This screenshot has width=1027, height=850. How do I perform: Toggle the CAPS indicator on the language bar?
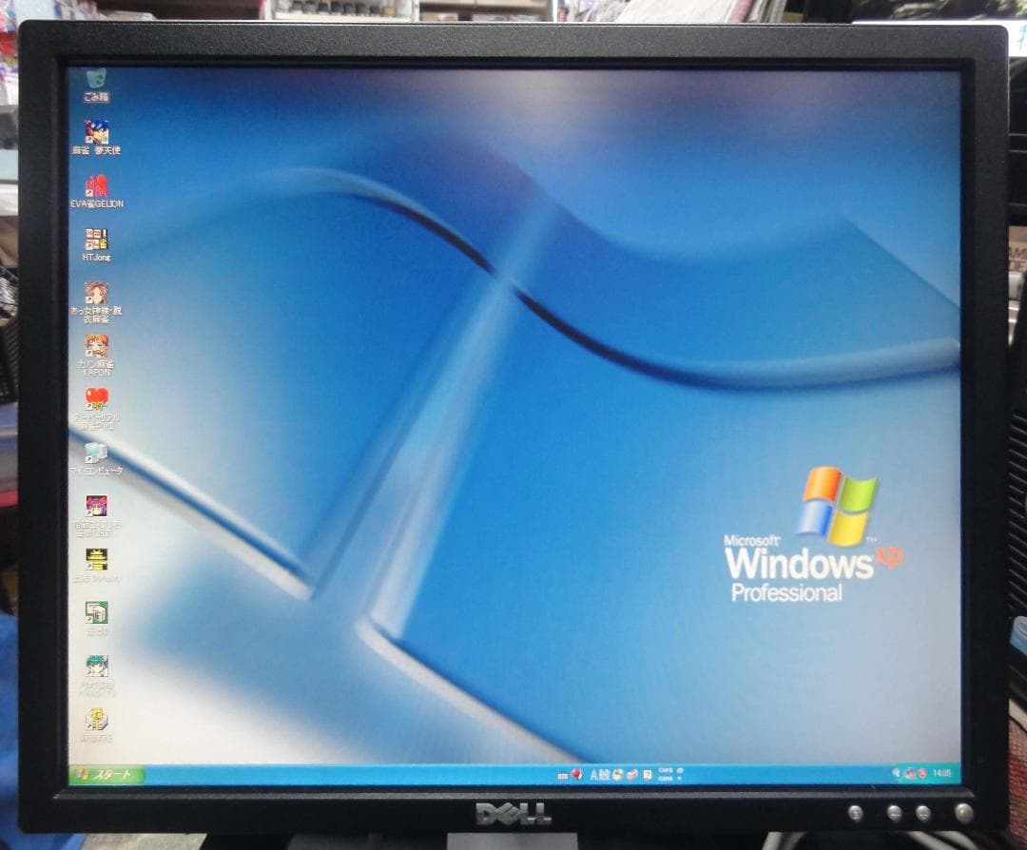(x=664, y=770)
